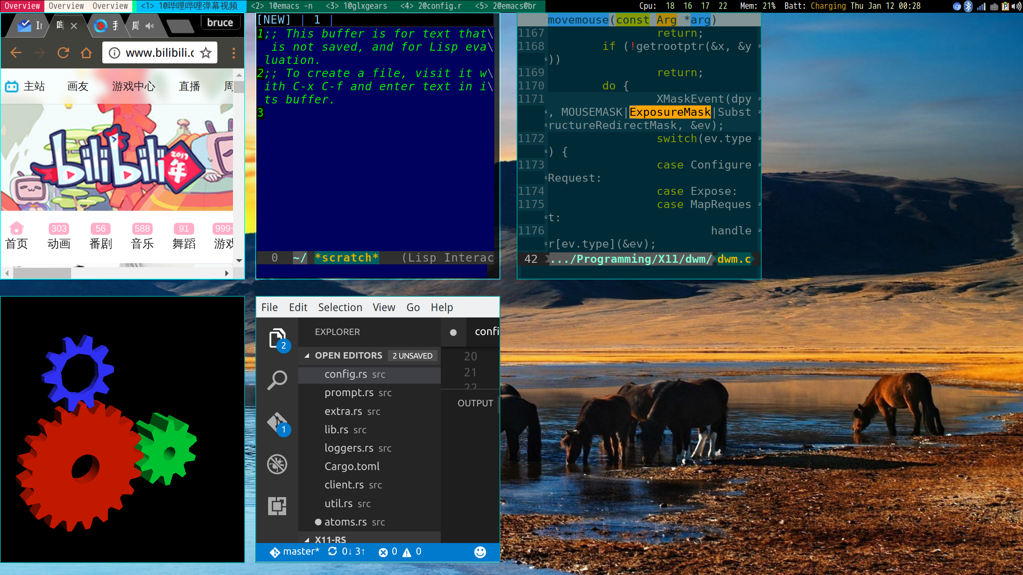Open the Debug view icon
1023x575 pixels.
click(277, 464)
